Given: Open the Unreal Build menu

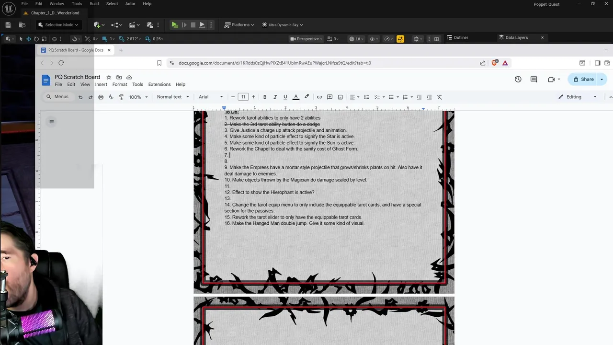Looking at the screenshot, I should 94,4.
